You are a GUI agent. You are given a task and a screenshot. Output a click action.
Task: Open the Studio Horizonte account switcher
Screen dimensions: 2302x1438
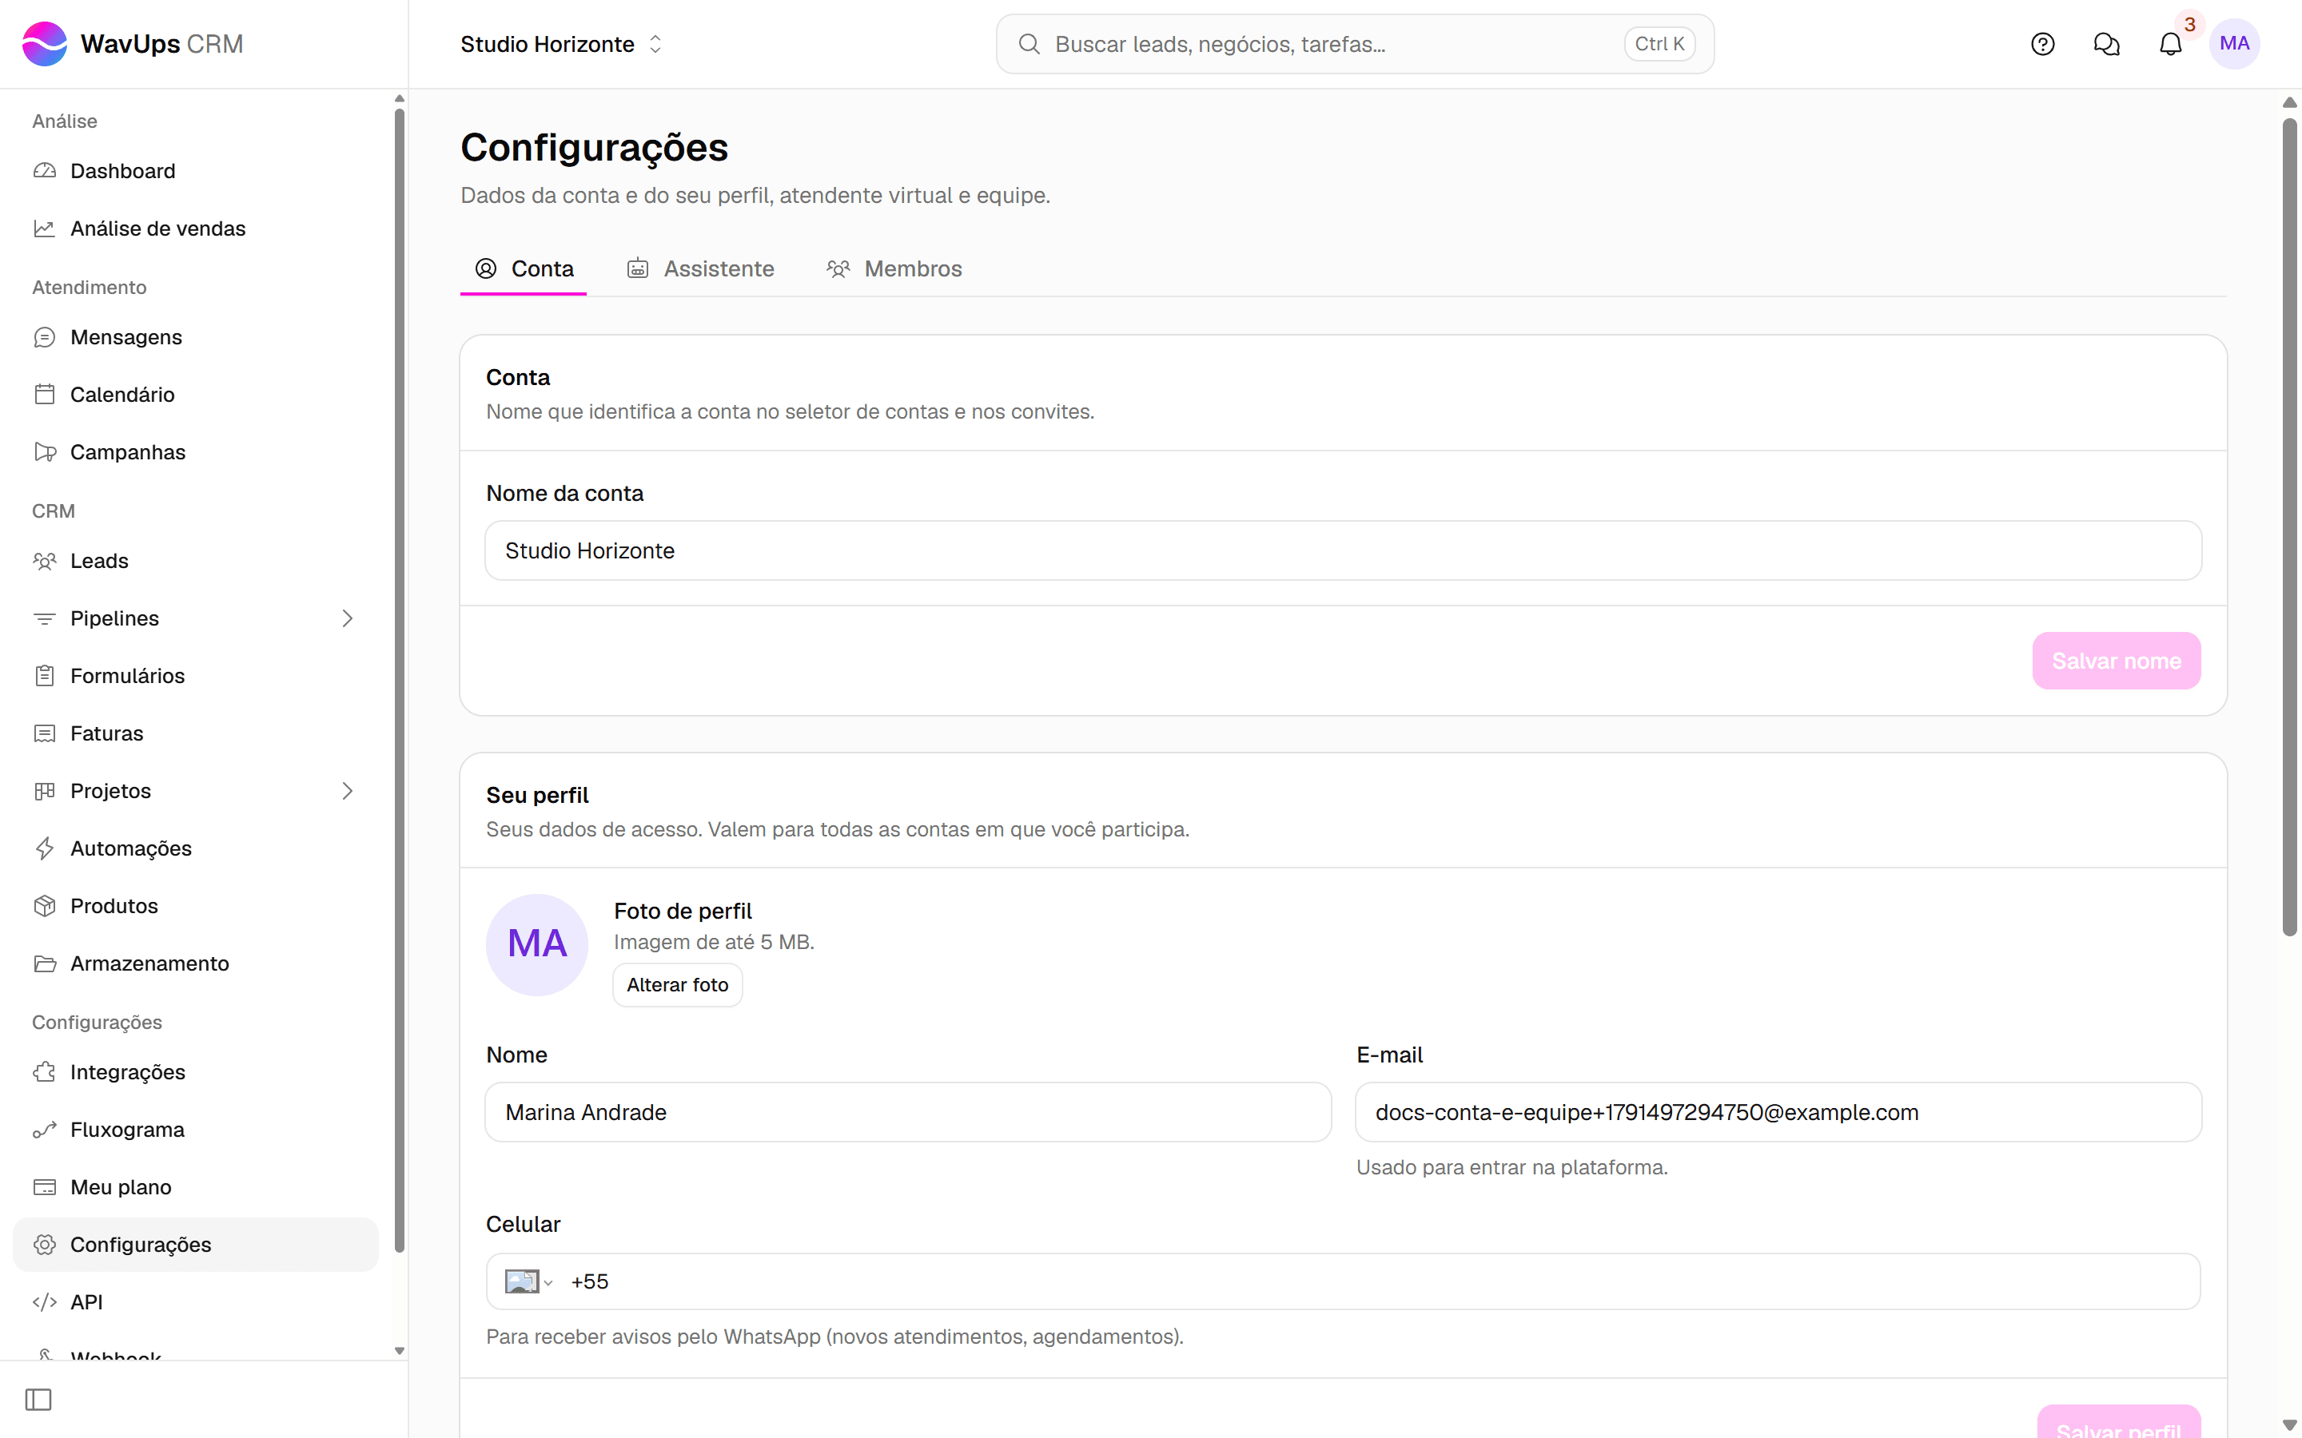(561, 44)
